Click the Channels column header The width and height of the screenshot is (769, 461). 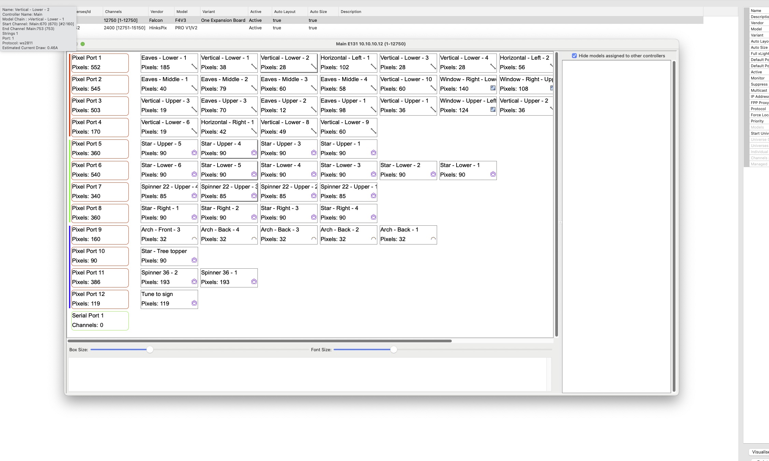(113, 12)
